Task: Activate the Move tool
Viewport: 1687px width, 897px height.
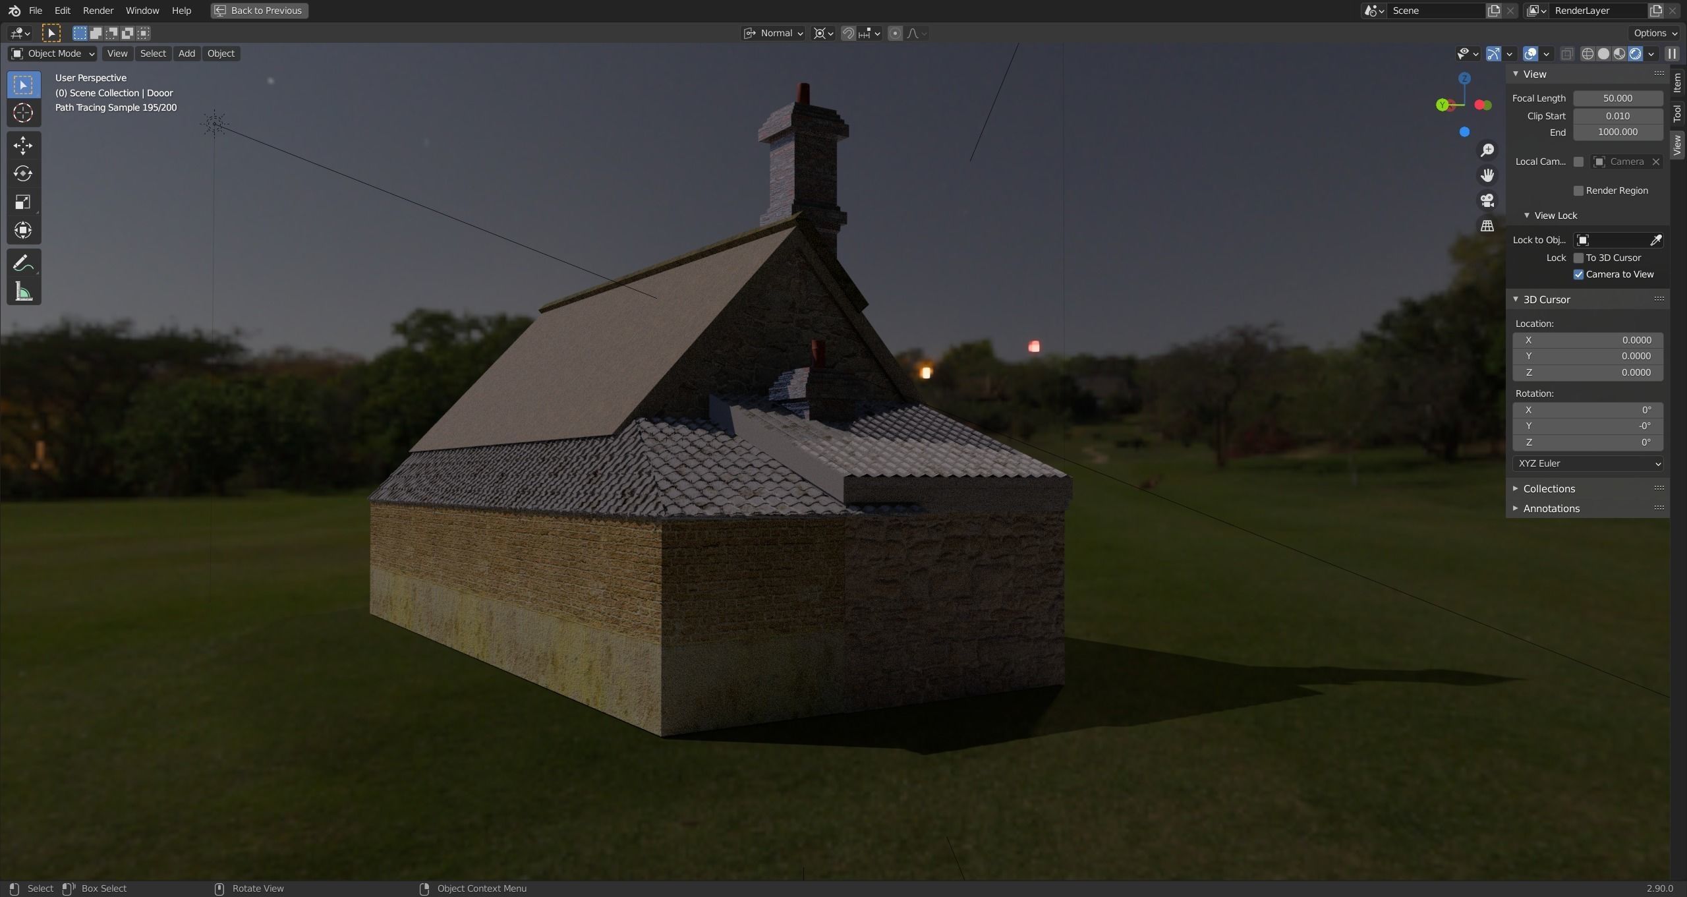Action: point(23,145)
